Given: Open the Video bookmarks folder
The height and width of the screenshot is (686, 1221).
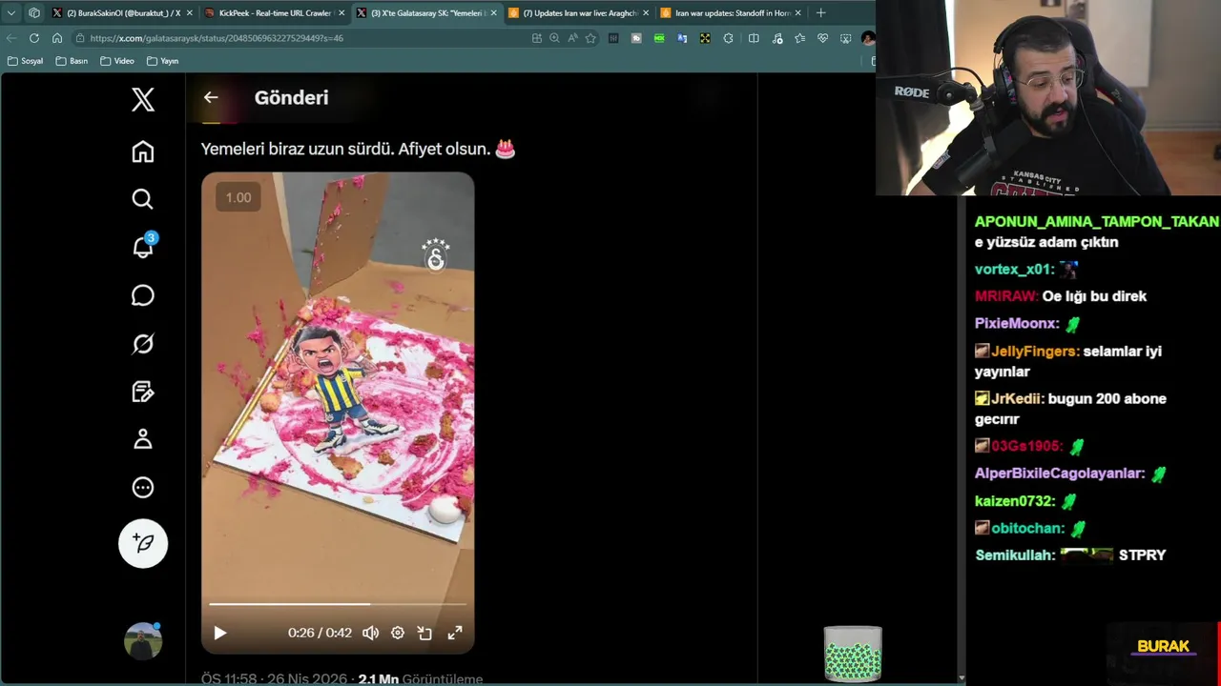Looking at the screenshot, I should pos(116,61).
